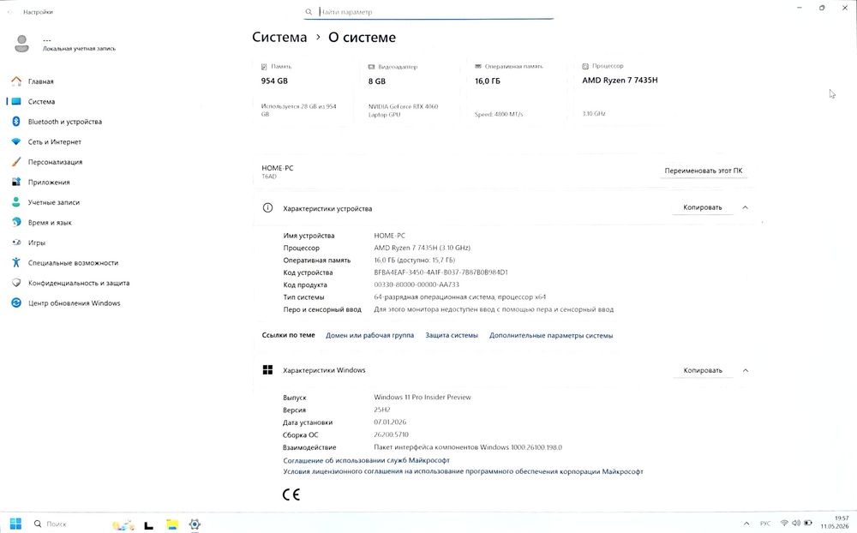This screenshot has height=533, width=857.
Task: Click the user avatar of local account
Action: (x=22, y=43)
